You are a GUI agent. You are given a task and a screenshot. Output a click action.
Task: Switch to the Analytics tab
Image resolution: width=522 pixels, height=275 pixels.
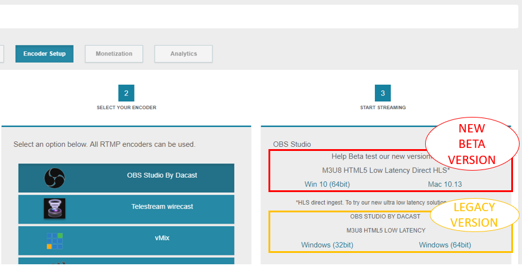tap(184, 54)
